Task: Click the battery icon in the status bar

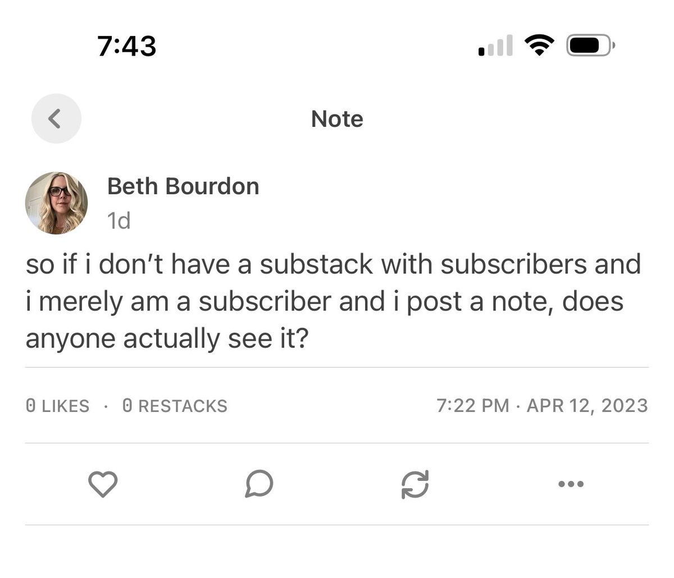Action: (590, 45)
